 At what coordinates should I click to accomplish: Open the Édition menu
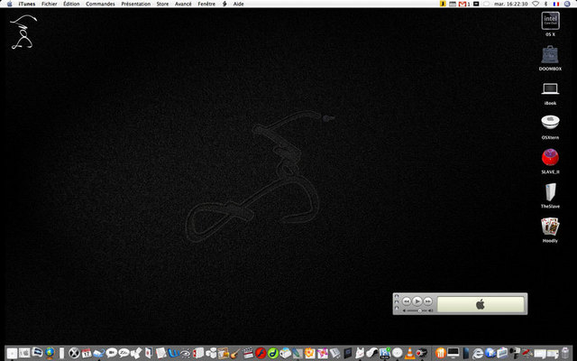(71, 4)
